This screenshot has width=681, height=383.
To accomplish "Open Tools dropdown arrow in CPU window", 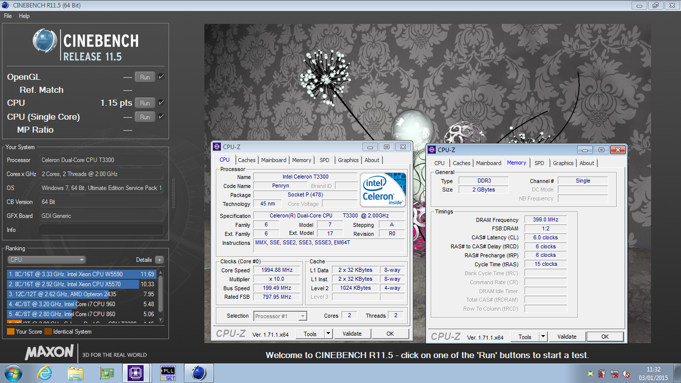I will (x=328, y=334).
